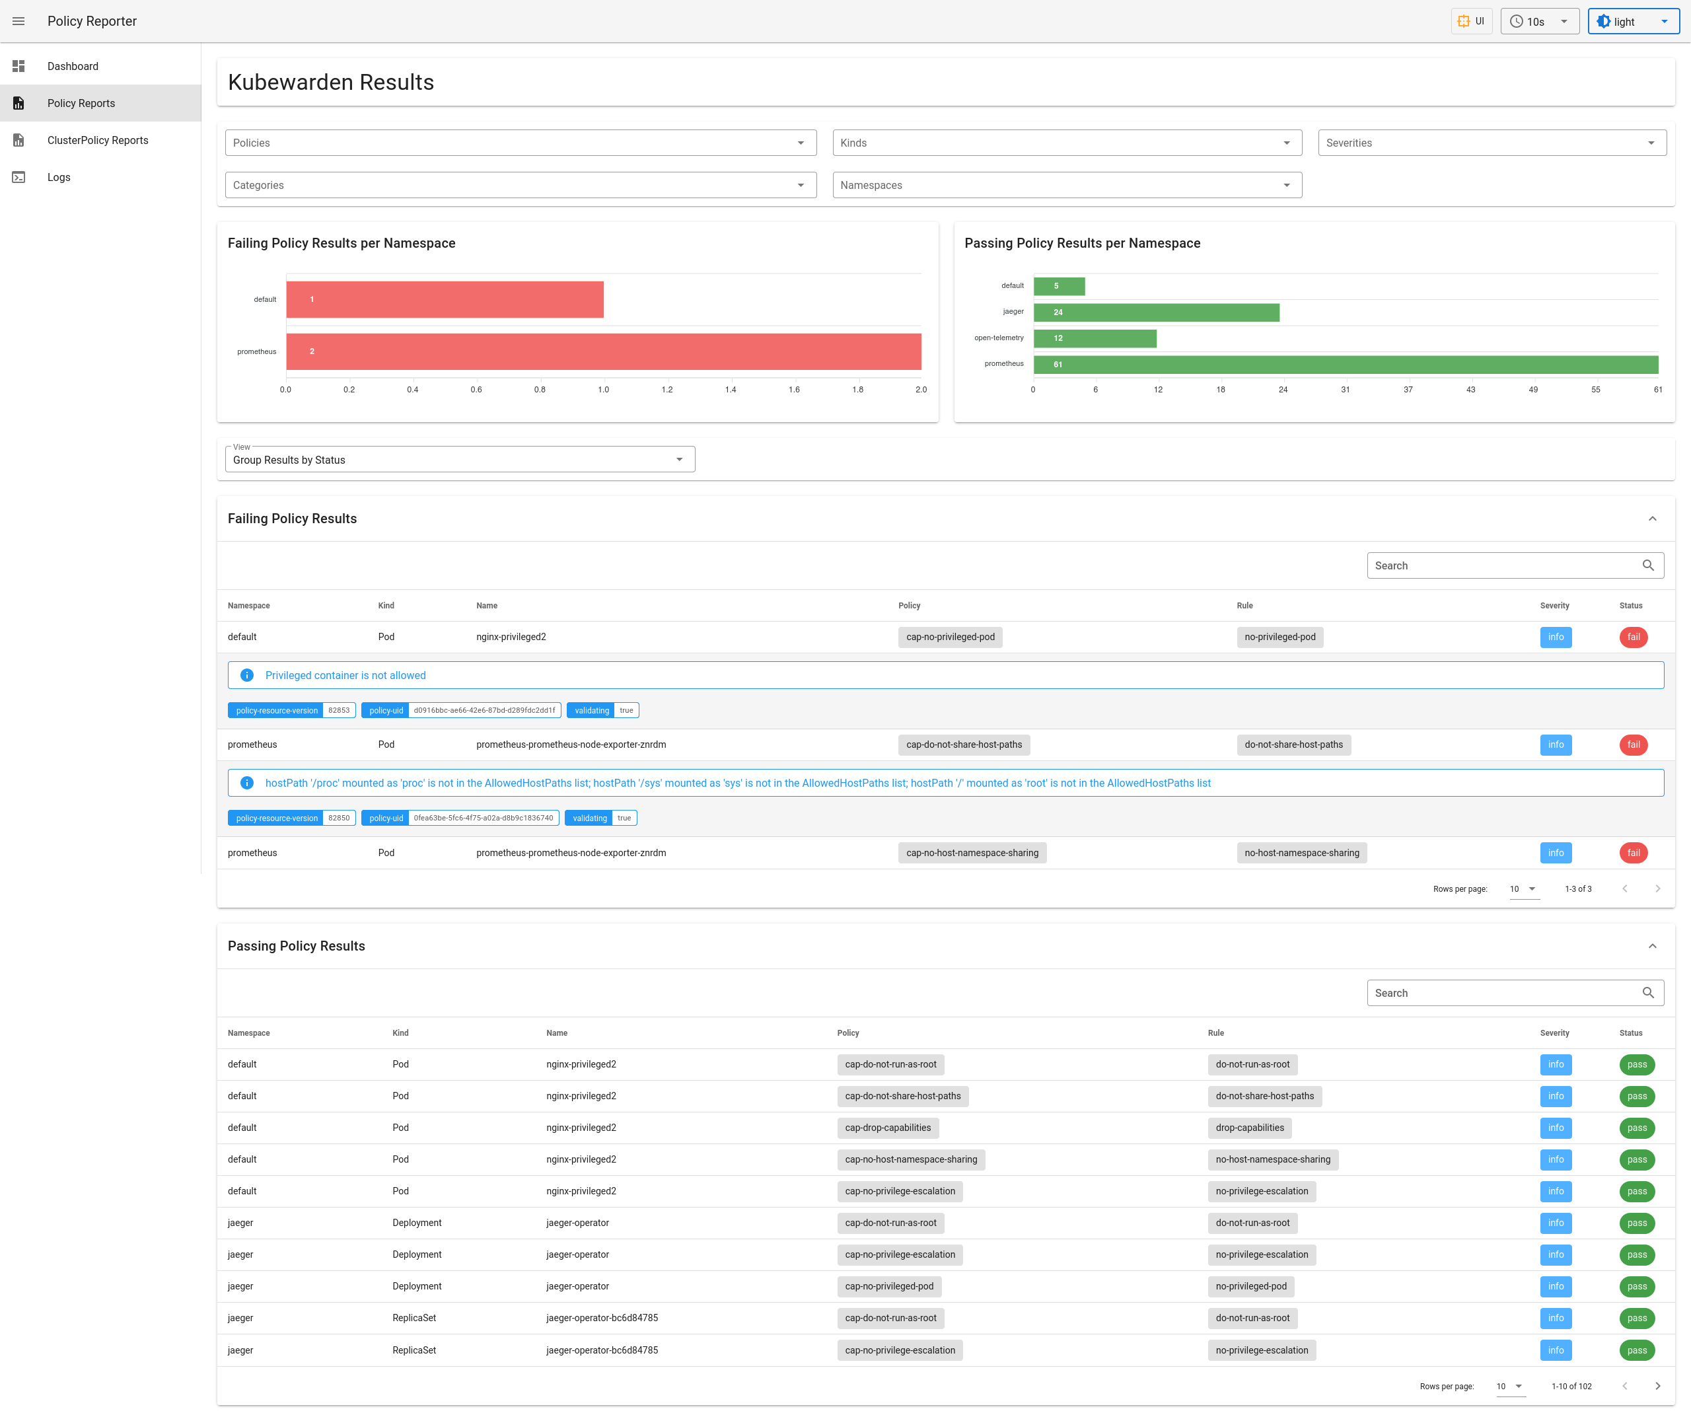Open the Severities filter dropdown
Screen dimensions: 1691x1413
(x=1492, y=143)
